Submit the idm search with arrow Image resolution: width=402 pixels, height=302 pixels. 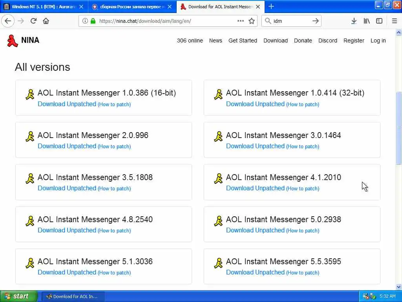tap(316, 21)
